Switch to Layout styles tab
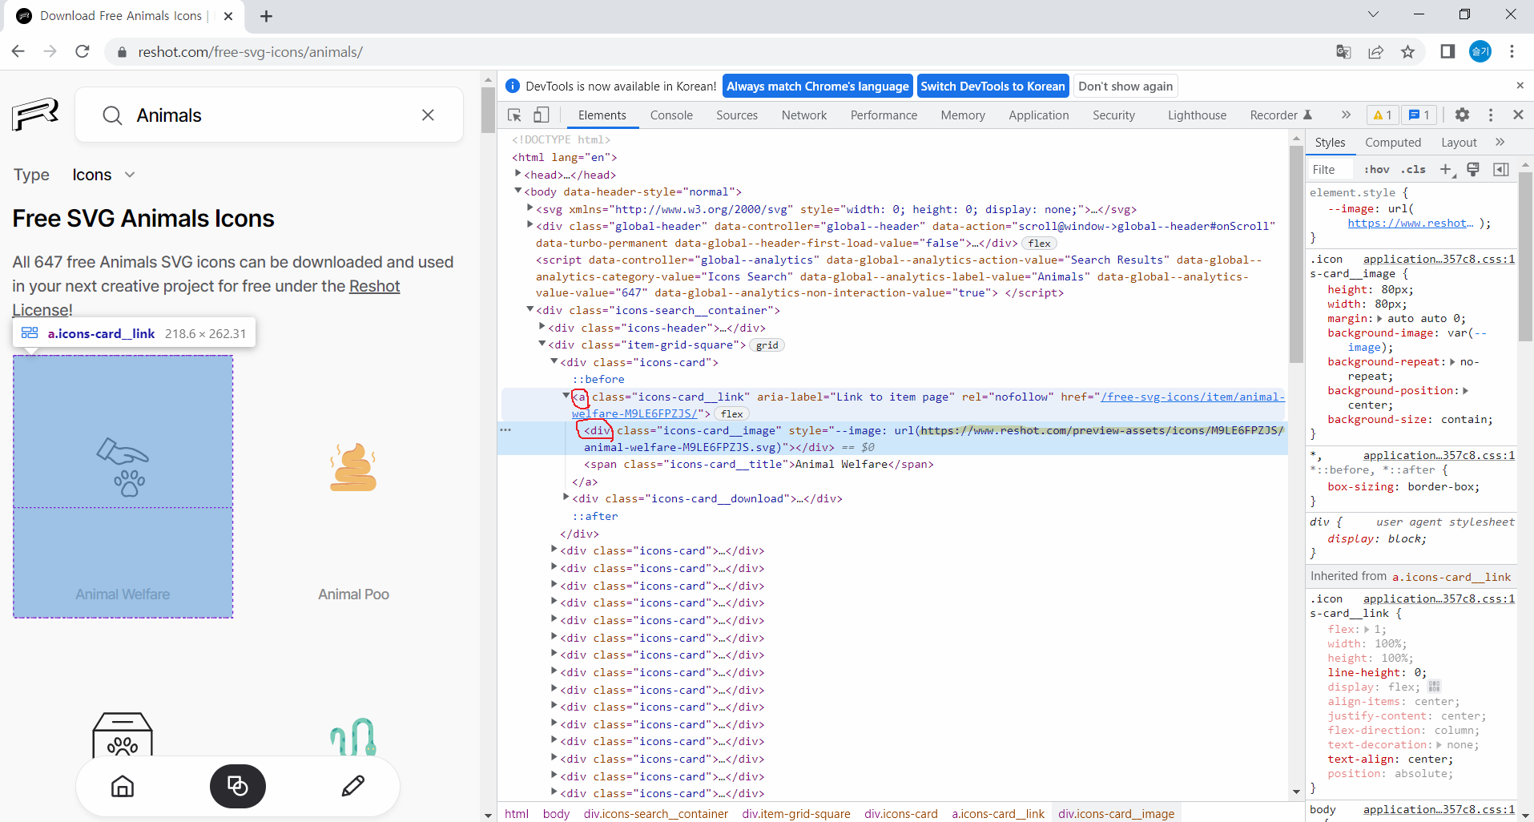Image resolution: width=1534 pixels, height=822 pixels. click(1459, 143)
